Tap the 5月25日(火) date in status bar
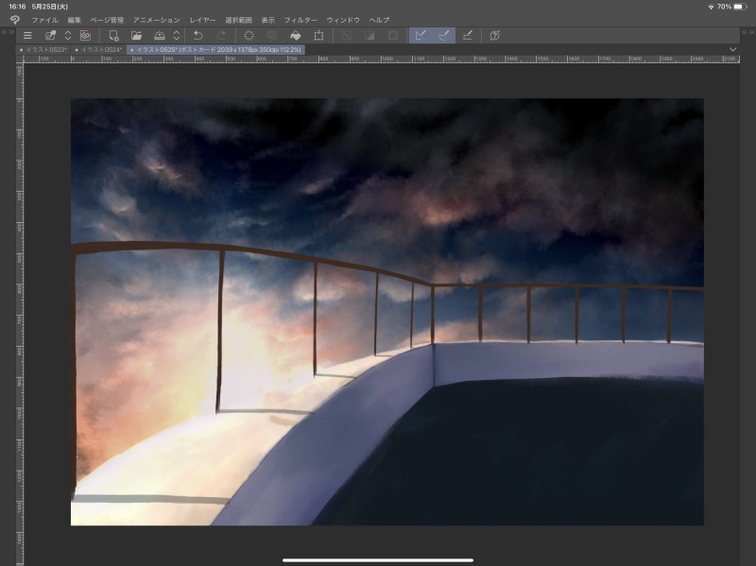Viewport: 756px width, 566px height. tap(50, 7)
